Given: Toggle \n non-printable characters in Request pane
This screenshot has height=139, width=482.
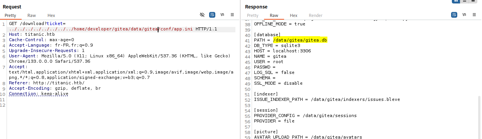Looking at the screenshot, I should pos(222,15).
